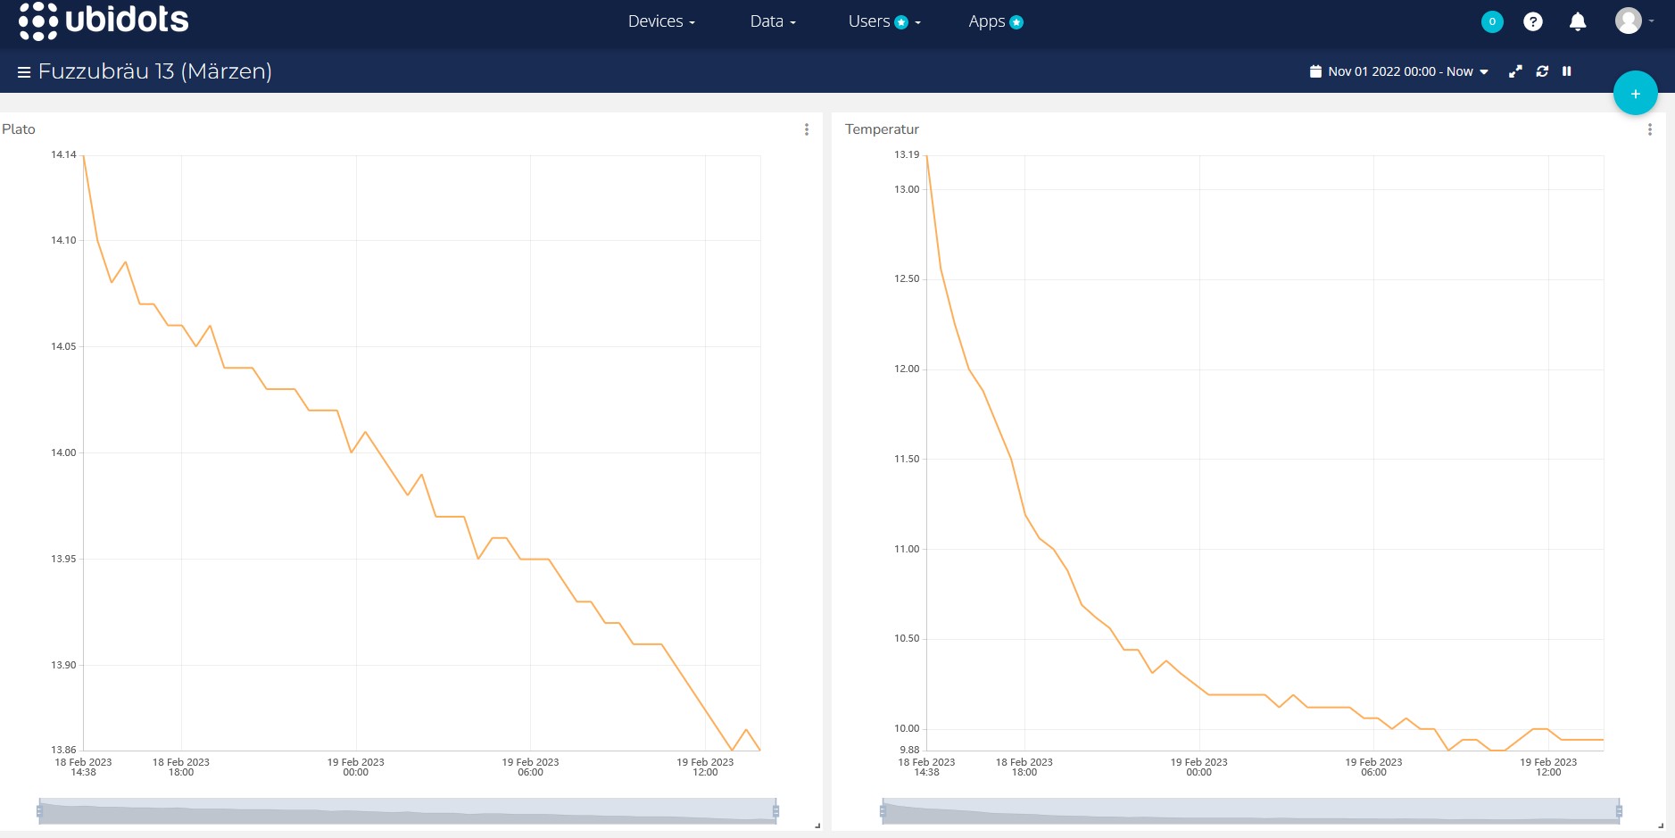Click the Temperatur chart's right range slider handle
Image resolution: width=1675 pixels, height=838 pixels.
[x=1619, y=810]
